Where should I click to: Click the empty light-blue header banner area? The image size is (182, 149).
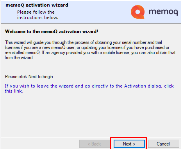[95, 12]
